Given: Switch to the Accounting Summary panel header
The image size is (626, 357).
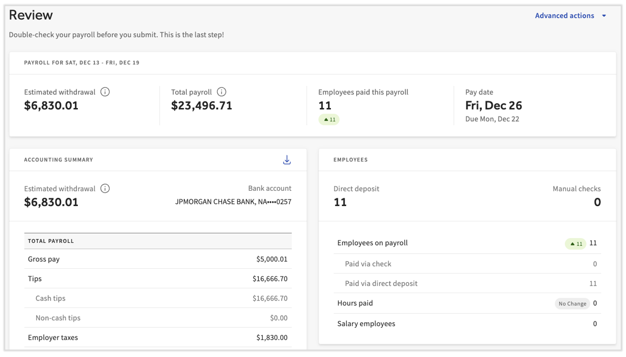Looking at the screenshot, I should [x=59, y=160].
